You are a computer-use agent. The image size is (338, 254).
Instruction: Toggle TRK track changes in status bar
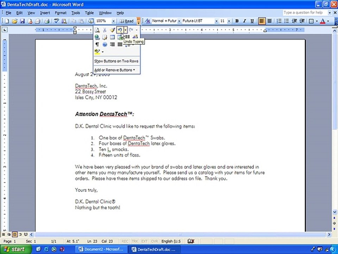tap(135, 241)
